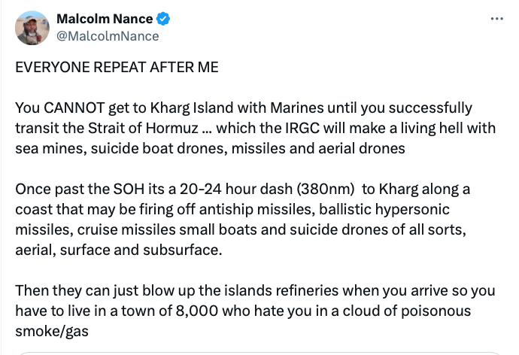519x355 pixels.
Task: Click 'aerial, surface and subsurface' line
Action: (118, 250)
